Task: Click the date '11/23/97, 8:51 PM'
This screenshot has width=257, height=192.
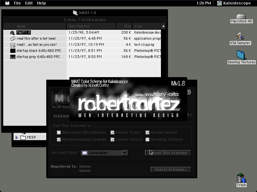Action: pyautogui.click(x=85, y=51)
